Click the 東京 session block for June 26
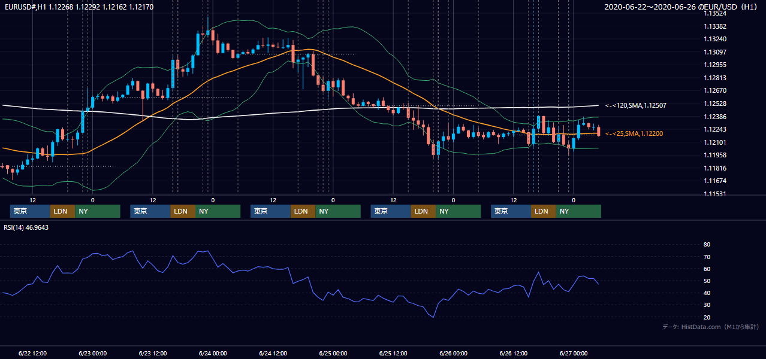This screenshot has width=766, height=359. pos(511,211)
